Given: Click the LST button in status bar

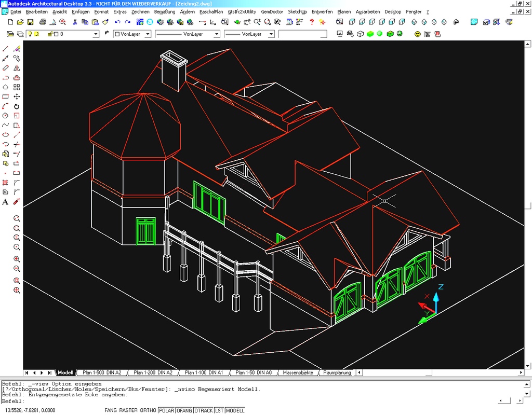Looking at the screenshot, I should pyautogui.click(x=219, y=410).
